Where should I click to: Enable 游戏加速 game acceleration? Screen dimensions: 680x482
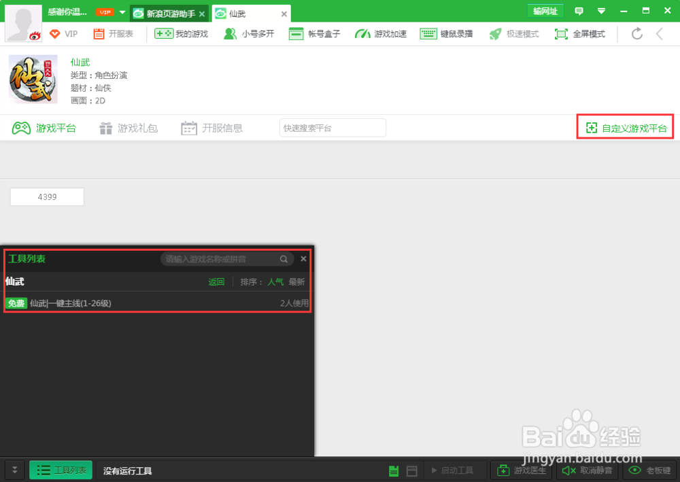pyautogui.click(x=381, y=34)
